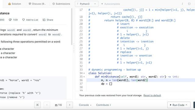Click the Reset to default link
Viewport: 195px width, 110px height.
(152, 95)
